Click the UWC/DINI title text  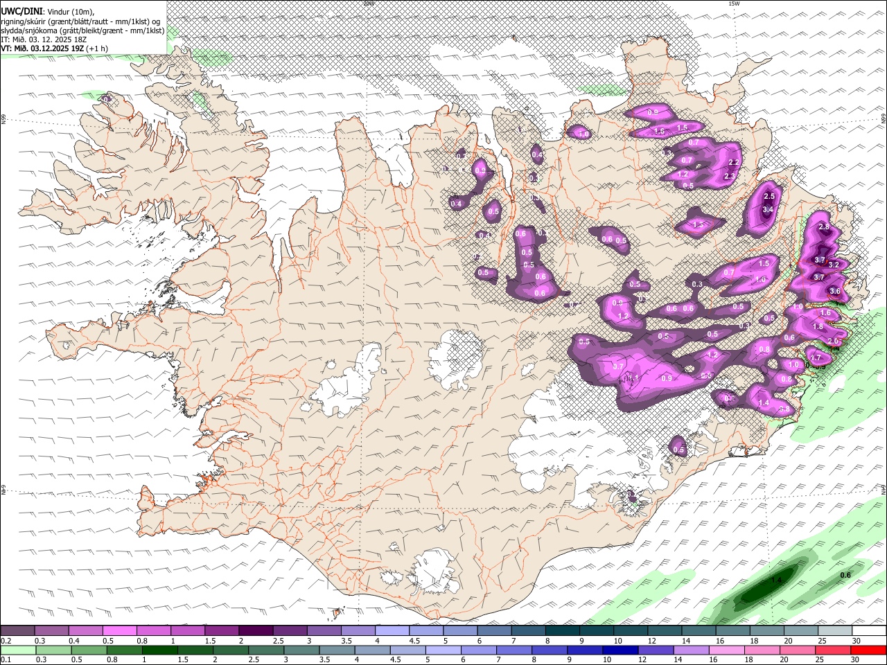(22, 11)
